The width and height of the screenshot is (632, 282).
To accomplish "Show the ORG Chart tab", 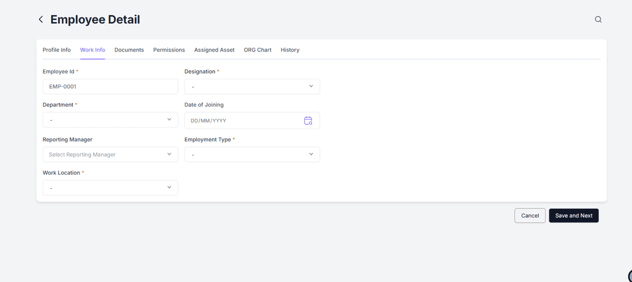I will click(258, 50).
